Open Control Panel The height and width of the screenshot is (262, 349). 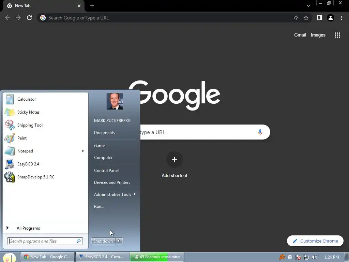click(106, 171)
